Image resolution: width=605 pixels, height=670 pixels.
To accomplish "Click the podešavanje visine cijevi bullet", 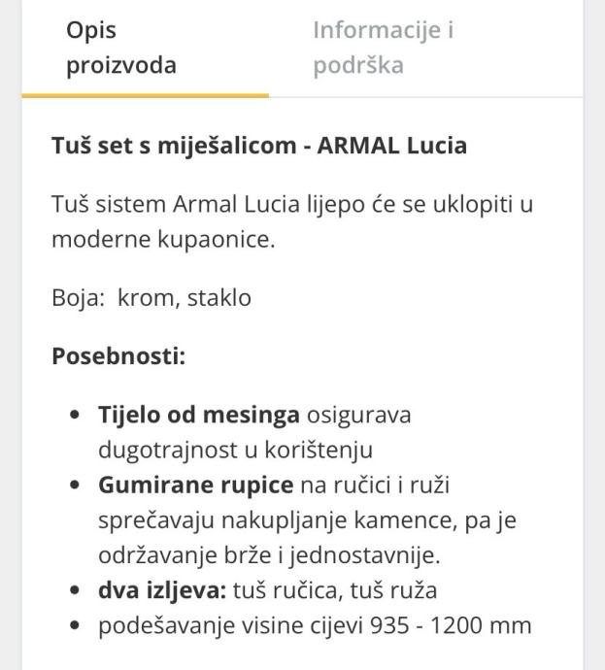I will pos(230,625).
